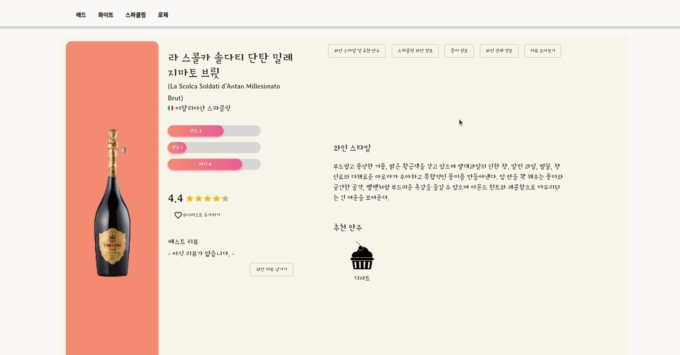Click the heart wishlist icon
Image resolution: width=680 pixels, height=355 pixels.
pyautogui.click(x=178, y=215)
